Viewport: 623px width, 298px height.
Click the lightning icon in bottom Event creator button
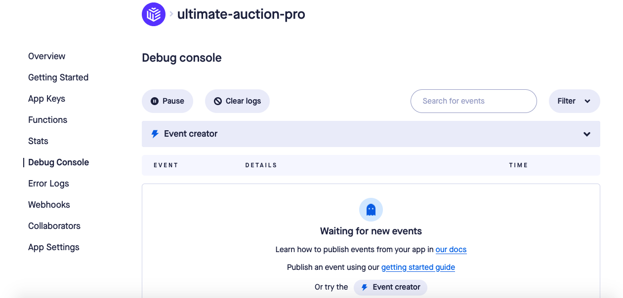click(365, 287)
